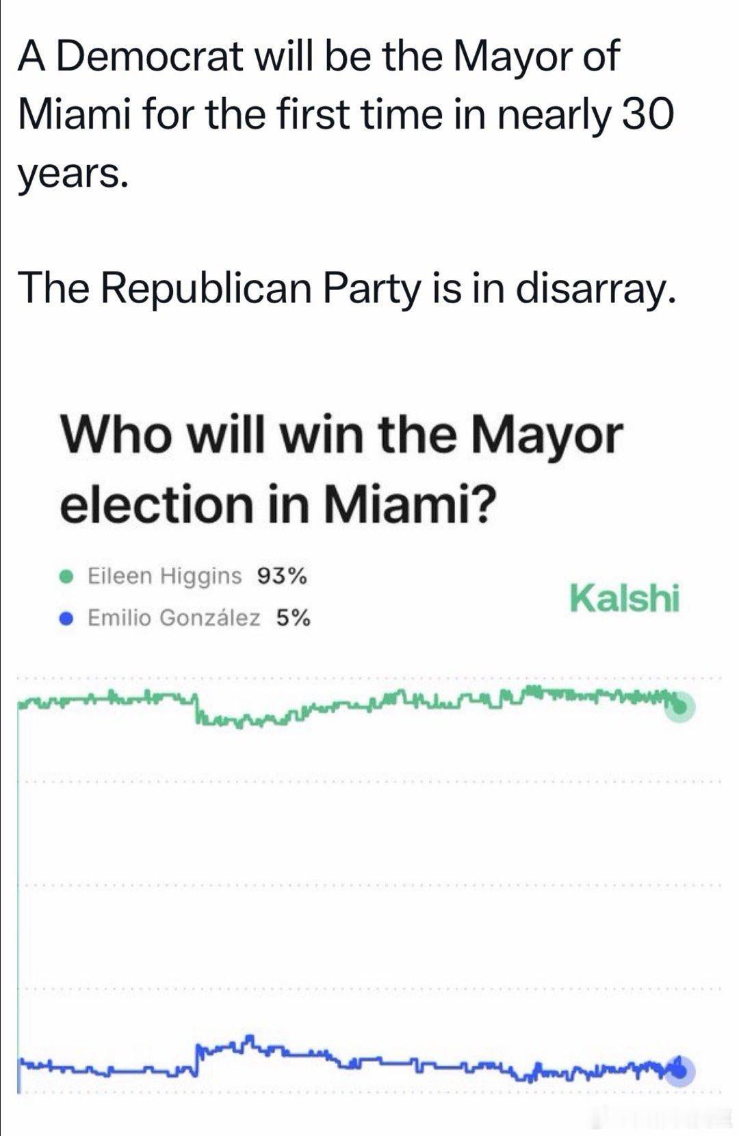Click the 93% probability value

pyautogui.click(x=282, y=576)
